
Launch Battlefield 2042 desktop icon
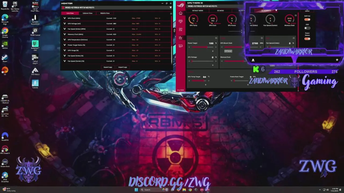tap(35, 46)
